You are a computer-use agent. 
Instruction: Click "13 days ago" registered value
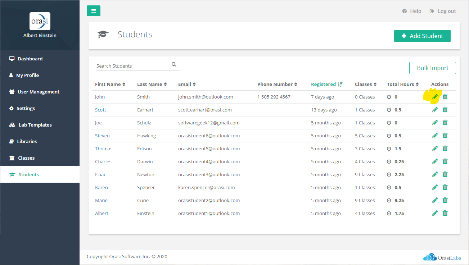tap(324, 110)
